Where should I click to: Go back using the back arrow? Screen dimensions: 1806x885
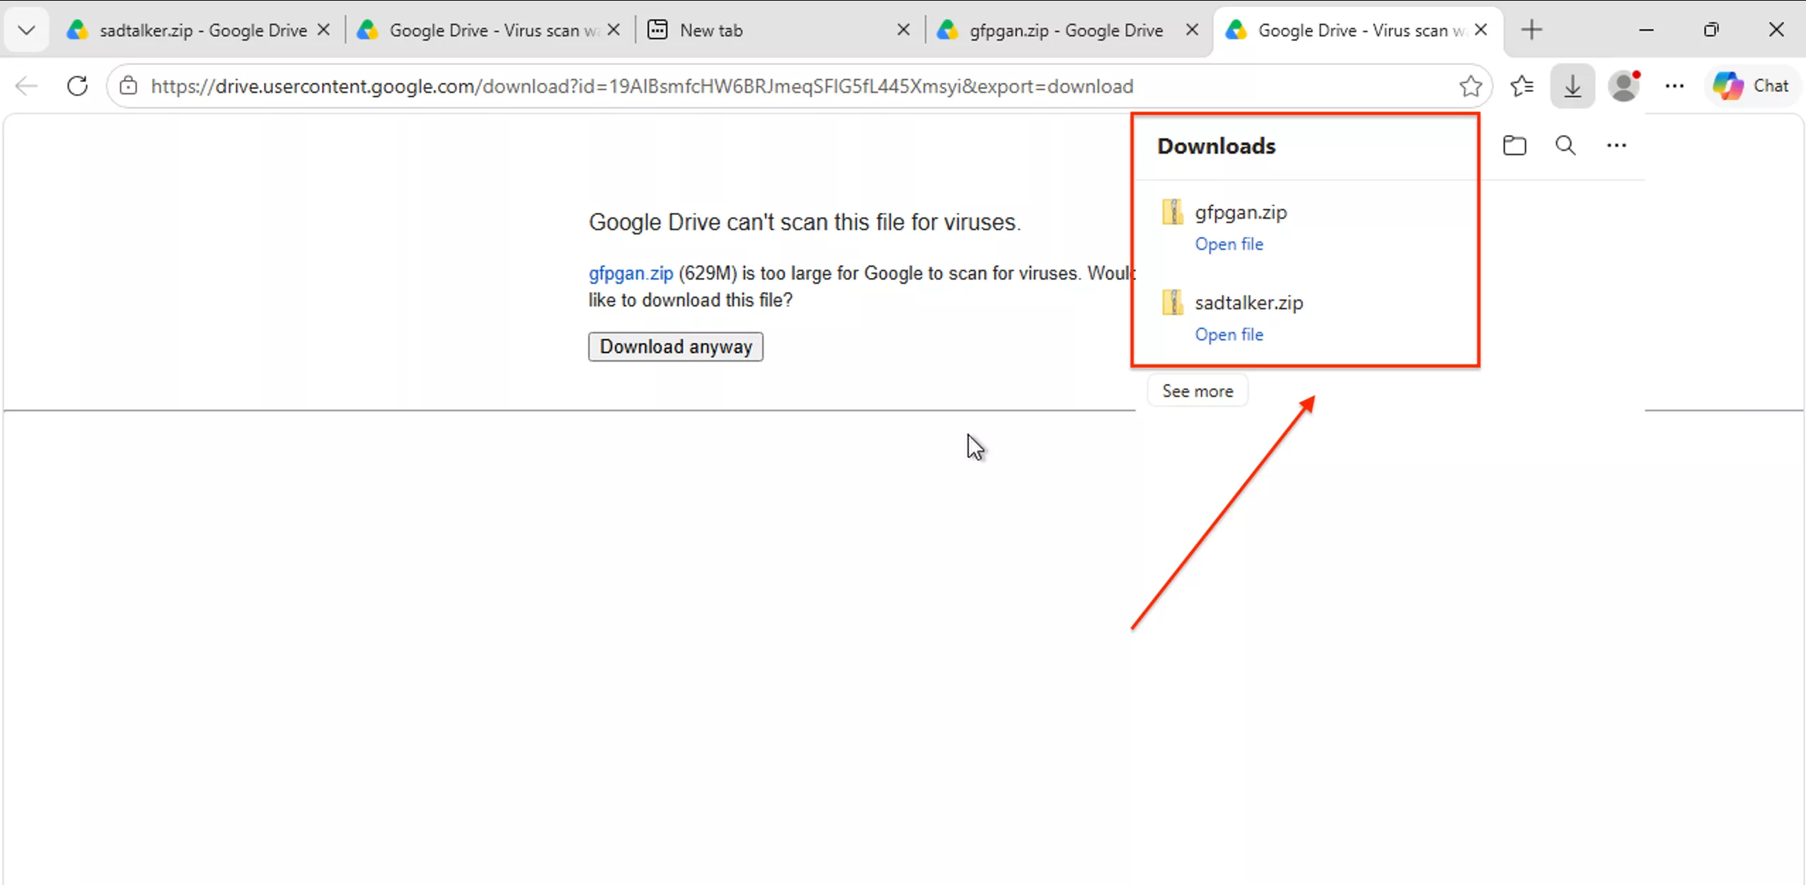(26, 86)
